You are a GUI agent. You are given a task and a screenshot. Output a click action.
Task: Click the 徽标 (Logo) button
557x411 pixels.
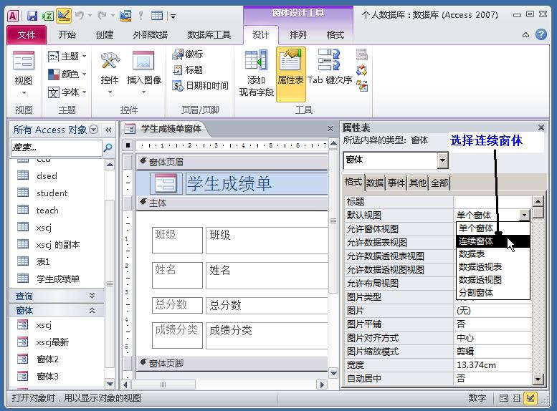point(188,54)
